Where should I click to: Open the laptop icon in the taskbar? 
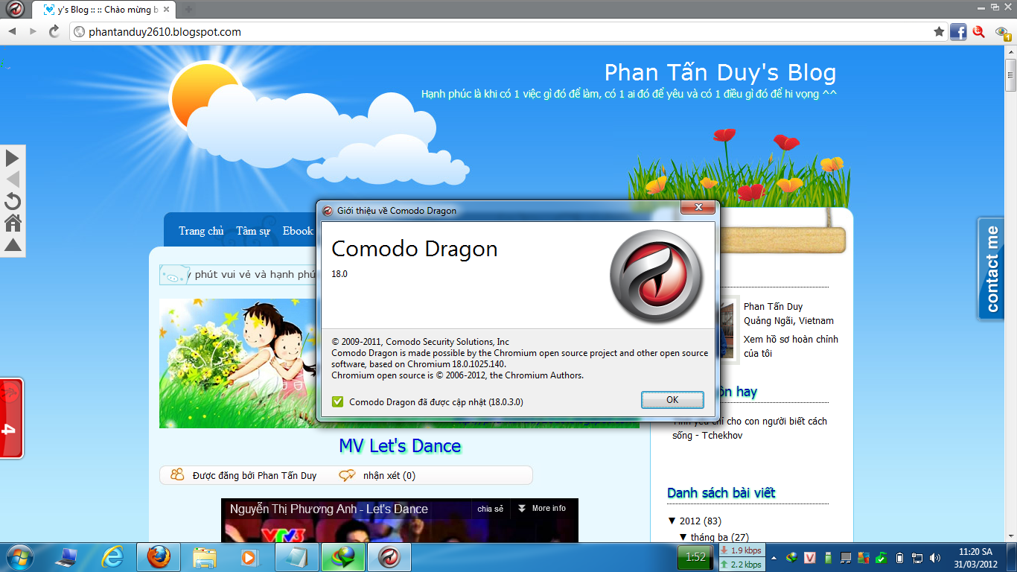[66, 556]
